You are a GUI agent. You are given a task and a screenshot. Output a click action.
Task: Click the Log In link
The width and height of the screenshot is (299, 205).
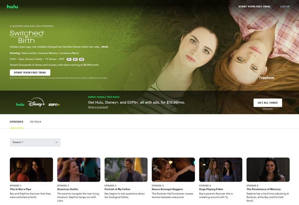285,7
